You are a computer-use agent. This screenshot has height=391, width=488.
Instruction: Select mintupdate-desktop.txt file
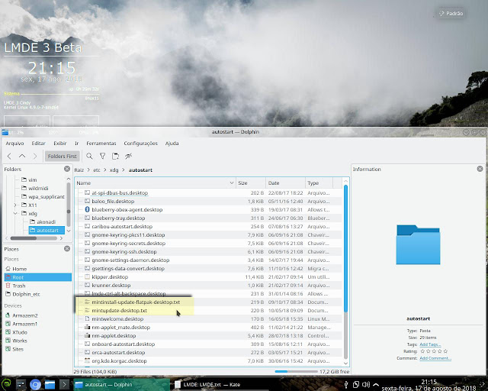119,311
